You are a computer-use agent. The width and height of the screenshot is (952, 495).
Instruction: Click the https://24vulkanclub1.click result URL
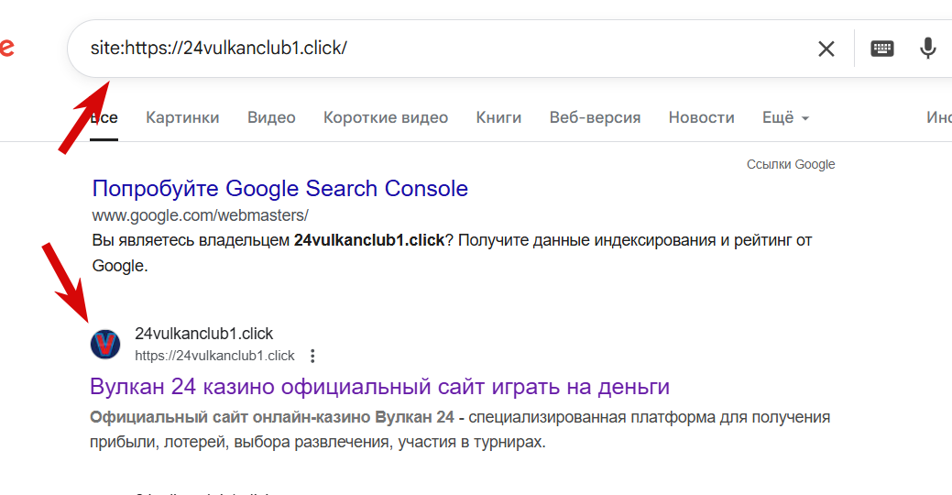214,356
